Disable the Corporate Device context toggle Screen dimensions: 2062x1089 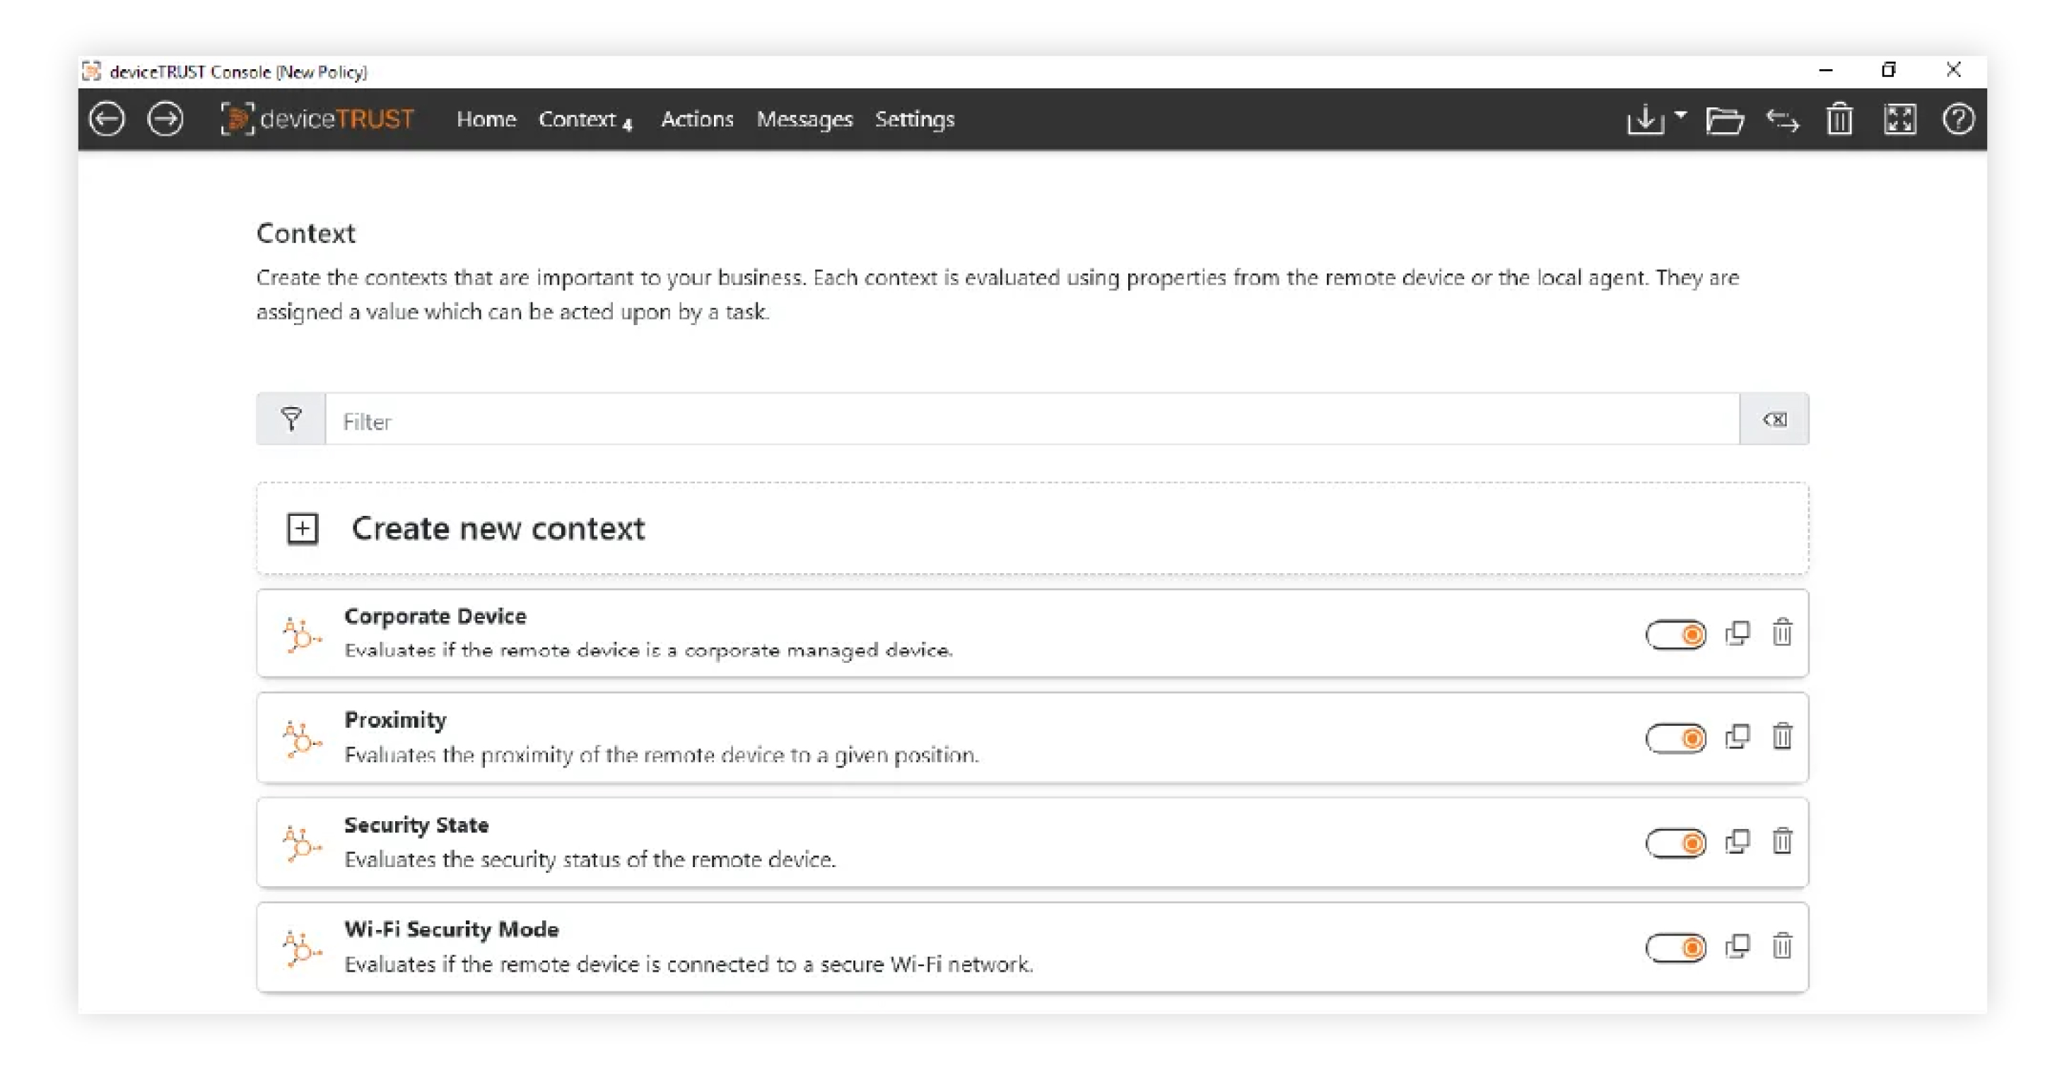point(1675,635)
